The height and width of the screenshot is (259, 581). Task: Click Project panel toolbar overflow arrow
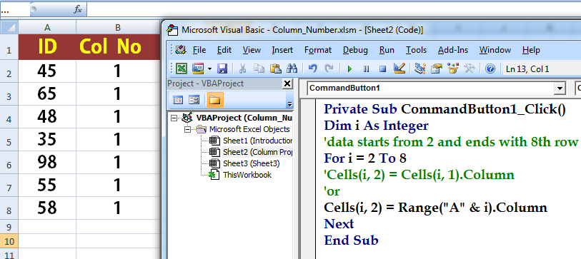289,104
